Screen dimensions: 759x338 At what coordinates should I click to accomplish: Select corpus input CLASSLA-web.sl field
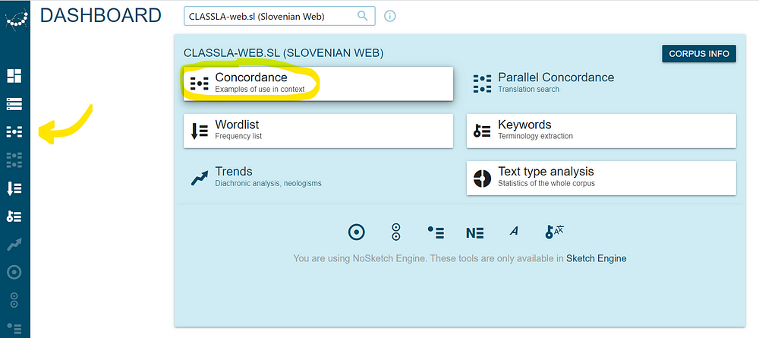[x=279, y=16]
